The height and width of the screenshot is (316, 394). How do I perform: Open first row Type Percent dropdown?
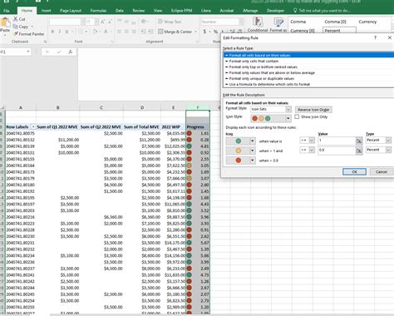coord(388,141)
